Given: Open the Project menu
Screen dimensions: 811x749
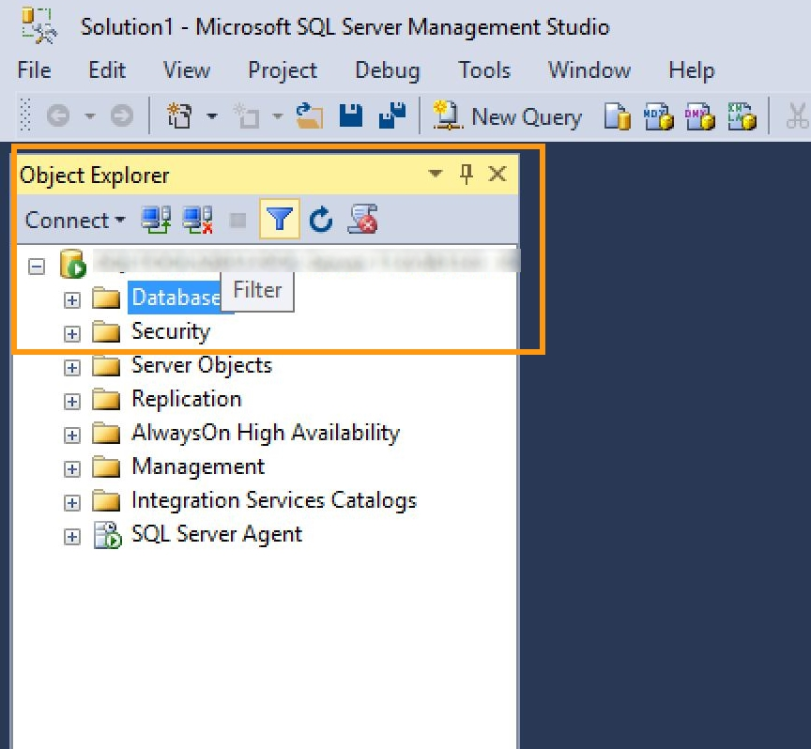Looking at the screenshot, I should click(283, 71).
